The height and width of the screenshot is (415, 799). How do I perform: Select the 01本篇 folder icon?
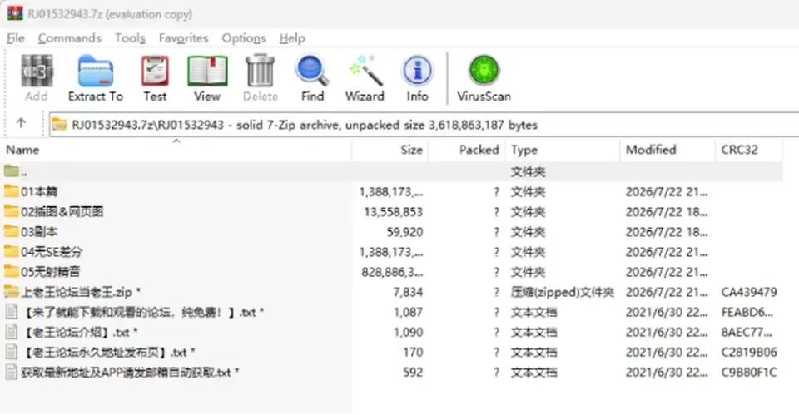(x=11, y=191)
